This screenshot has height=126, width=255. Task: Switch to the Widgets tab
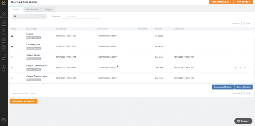coord(48,9)
